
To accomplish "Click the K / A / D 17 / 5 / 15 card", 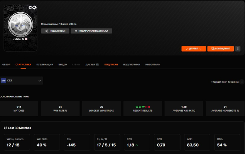I will tap(107, 142).
